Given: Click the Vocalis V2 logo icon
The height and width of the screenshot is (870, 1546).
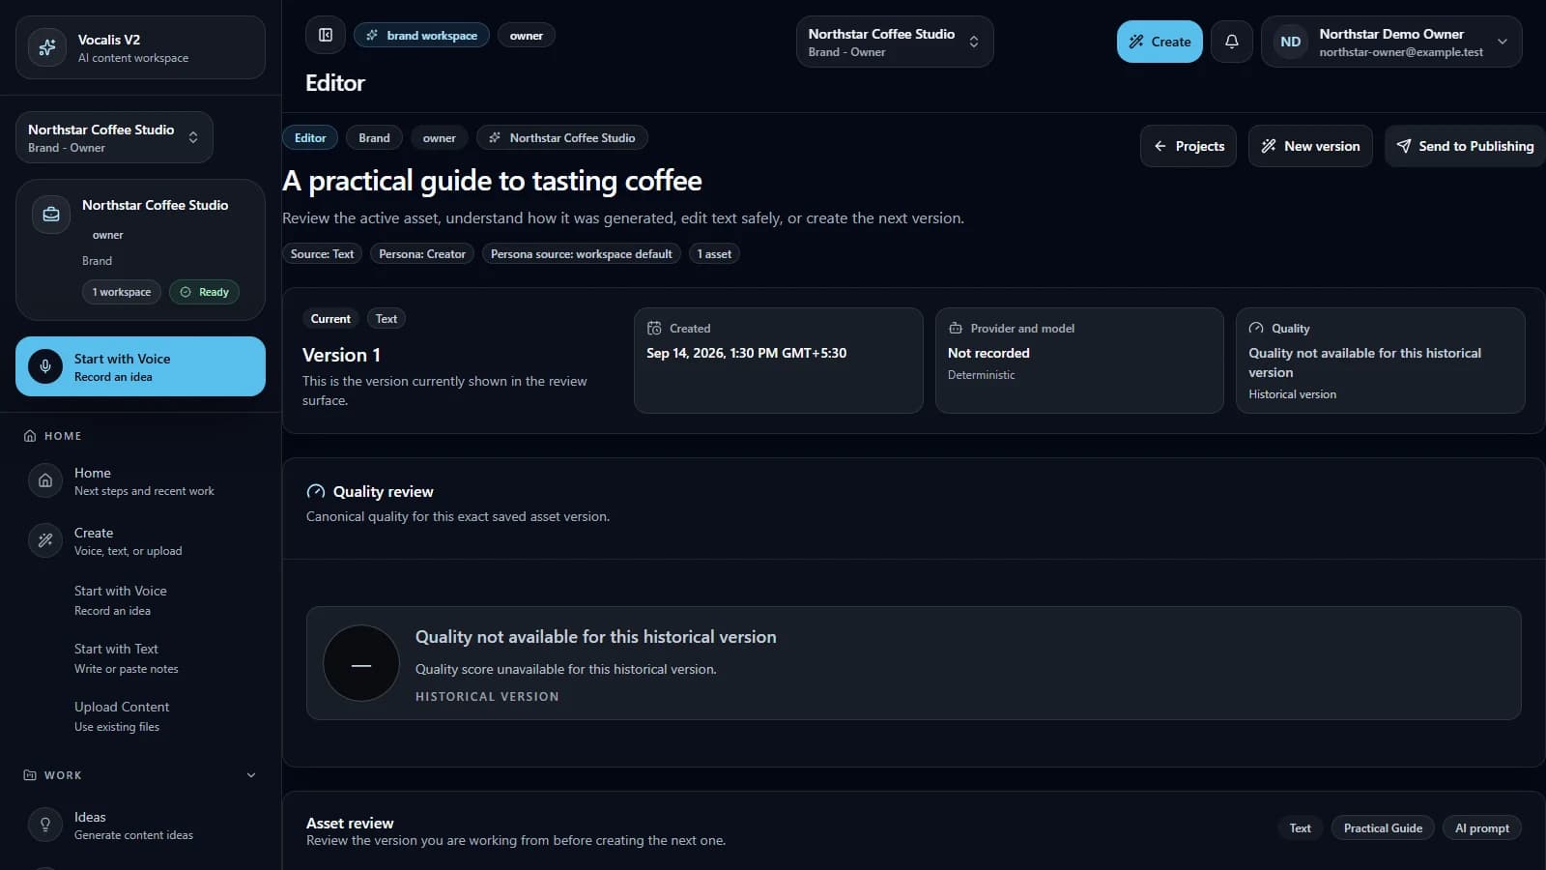Looking at the screenshot, I should (x=46, y=47).
